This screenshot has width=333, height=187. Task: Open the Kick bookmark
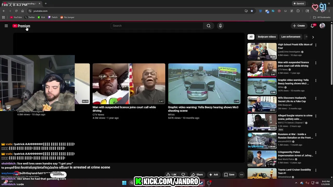pos(41,17)
